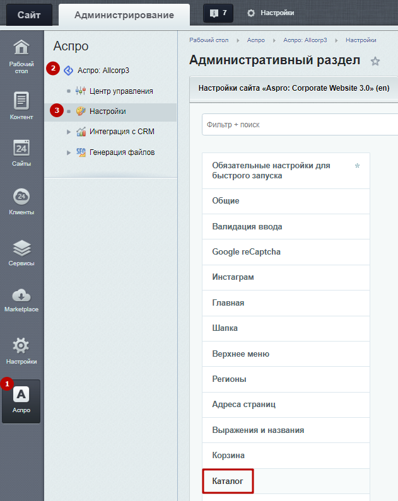Open Регионы settings tab
Image resolution: width=398 pixels, height=501 pixels.
click(x=286, y=379)
